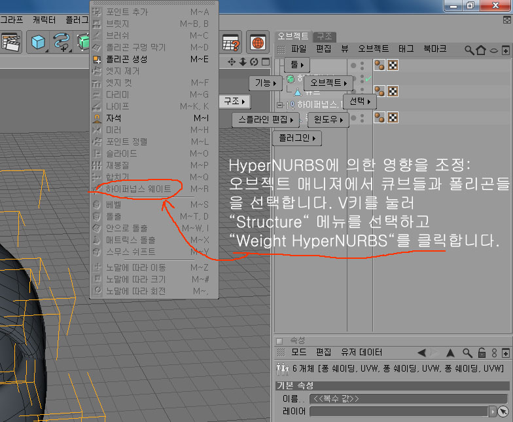Open Object Manager 북마크 menu
Viewport: 513px width, 422px height.
click(x=434, y=48)
